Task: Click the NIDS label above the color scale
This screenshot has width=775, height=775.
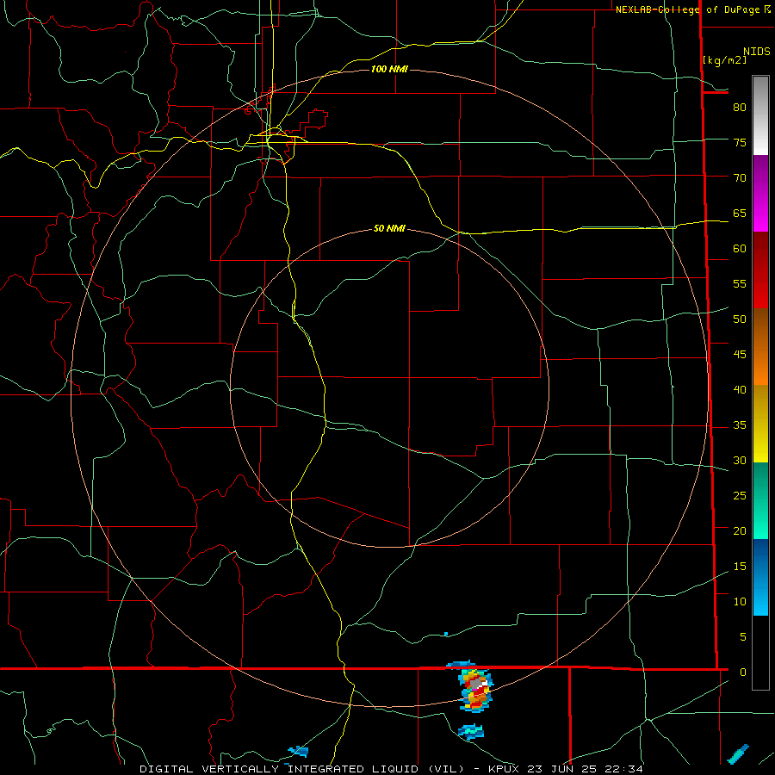Action: tap(757, 52)
